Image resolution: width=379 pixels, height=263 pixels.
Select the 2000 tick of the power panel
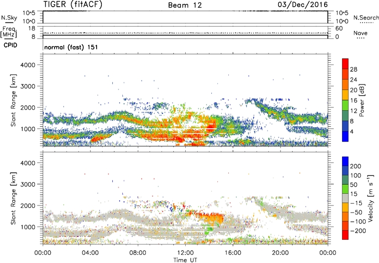(x=27, y=107)
